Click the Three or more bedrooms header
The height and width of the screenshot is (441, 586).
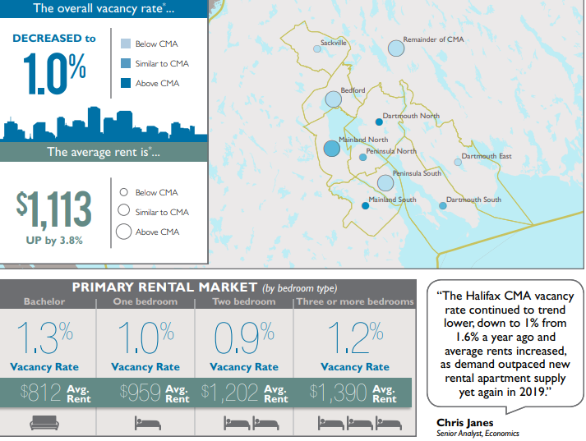tap(354, 302)
